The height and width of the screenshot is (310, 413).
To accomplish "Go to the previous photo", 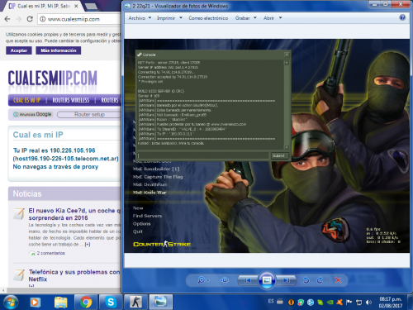I will click(x=248, y=280).
